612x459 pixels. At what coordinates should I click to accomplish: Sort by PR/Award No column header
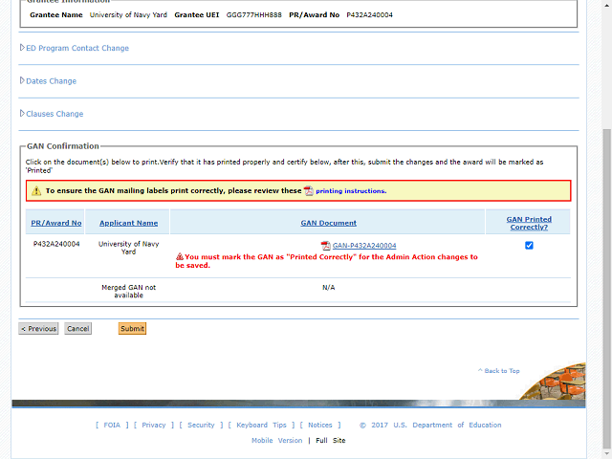click(56, 223)
